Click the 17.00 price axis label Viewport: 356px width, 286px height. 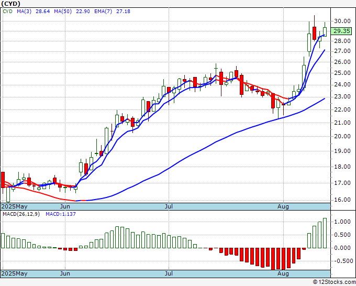coord(342,183)
